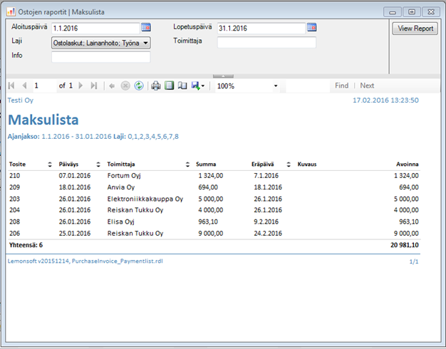Go to first report page
The width and height of the screenshot is (446, 349).
[x=11, y=85]
